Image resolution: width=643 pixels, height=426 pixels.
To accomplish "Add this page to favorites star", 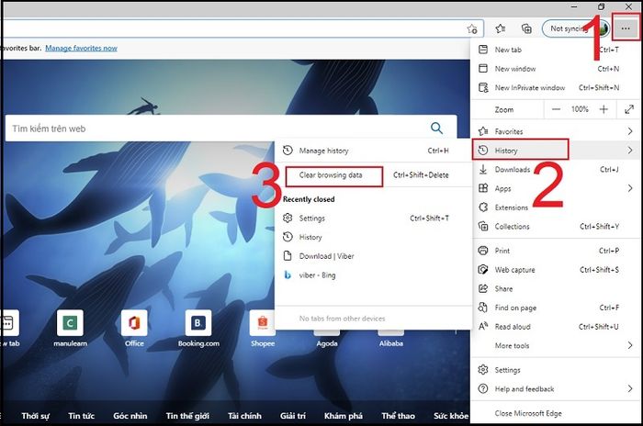I will pos(472,28).
